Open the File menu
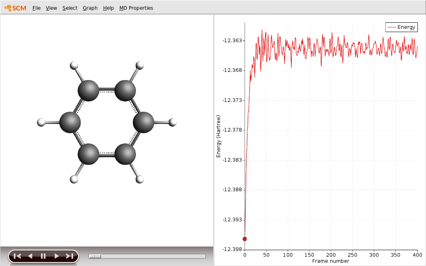 click(x=37, y=8)
